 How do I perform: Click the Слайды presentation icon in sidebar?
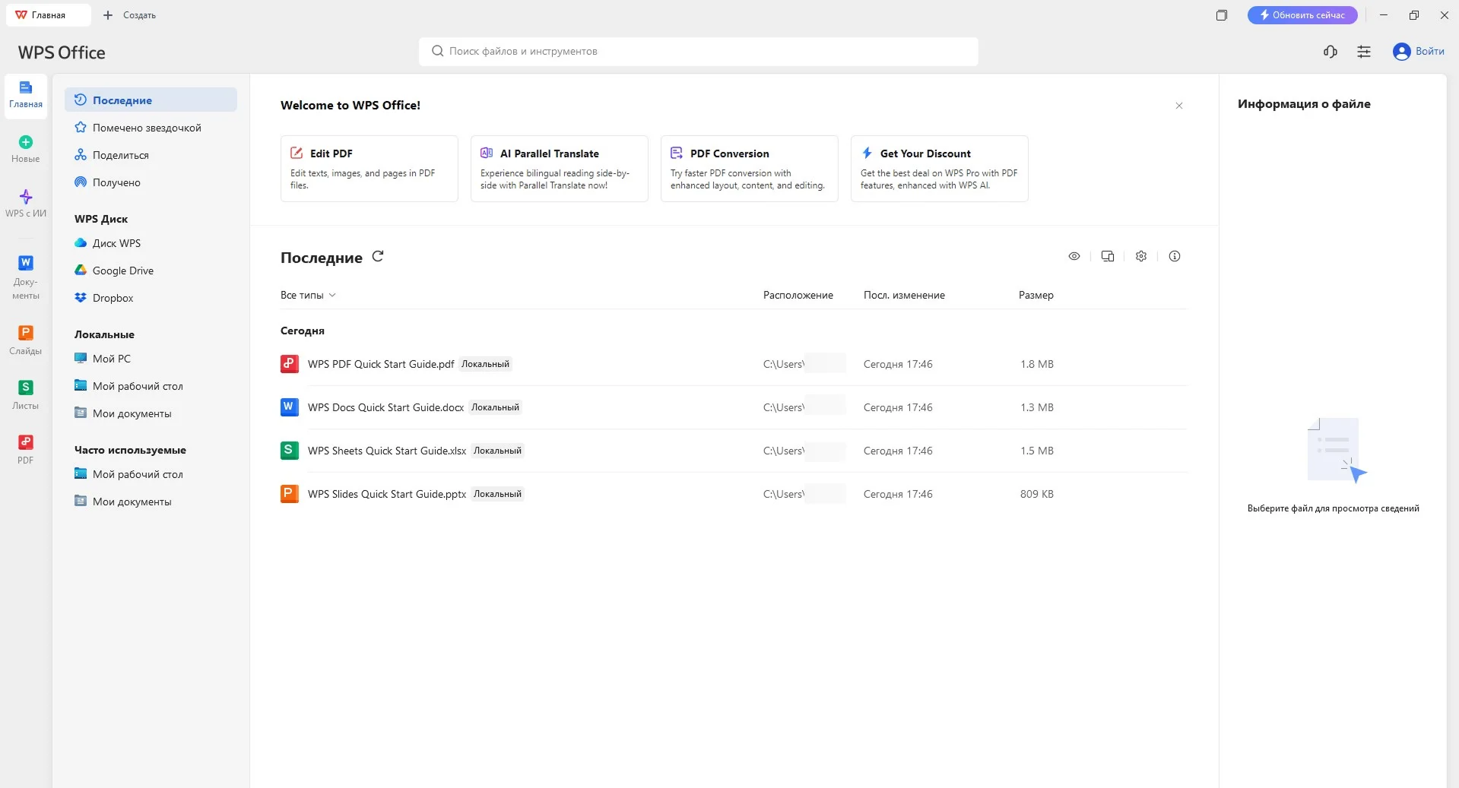(x=26, y=339)
